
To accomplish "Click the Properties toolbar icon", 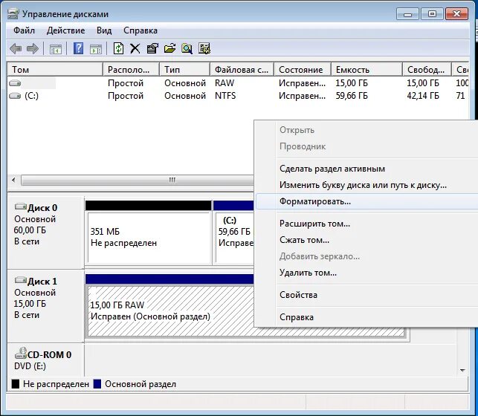I will (x=152, y=48).
